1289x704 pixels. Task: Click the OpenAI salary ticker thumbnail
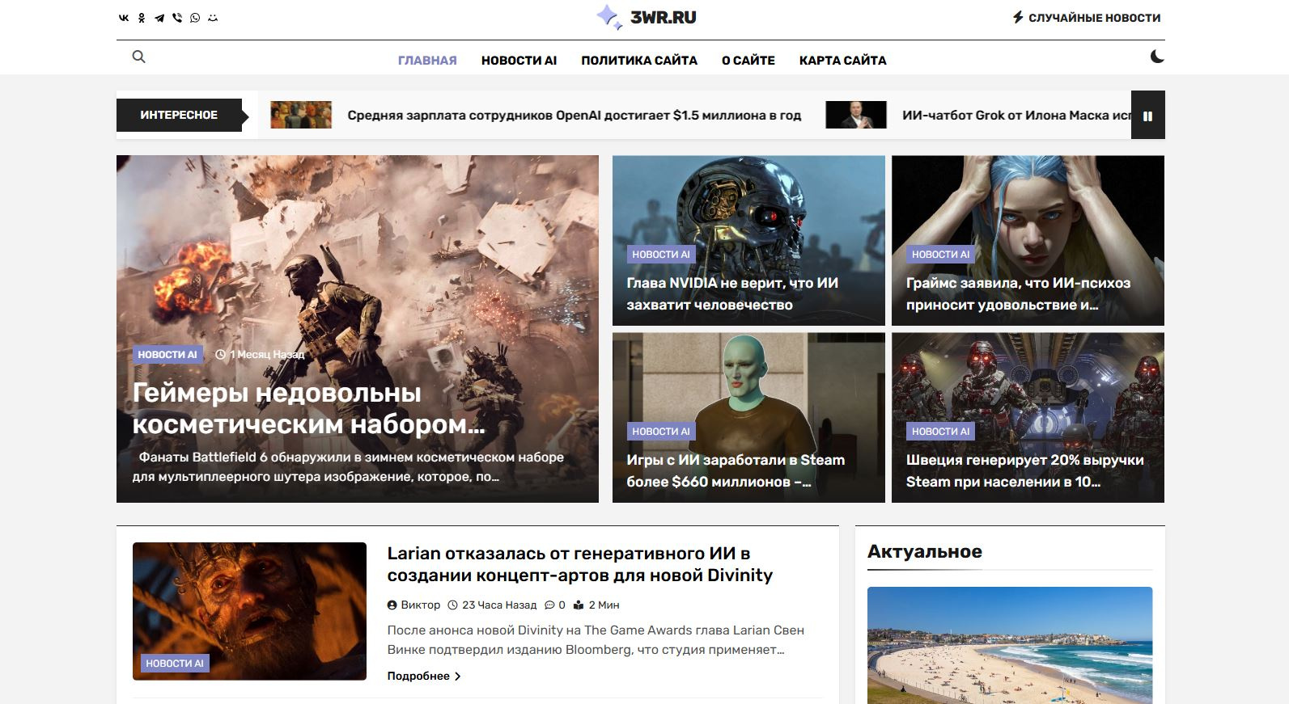point(301,115)
